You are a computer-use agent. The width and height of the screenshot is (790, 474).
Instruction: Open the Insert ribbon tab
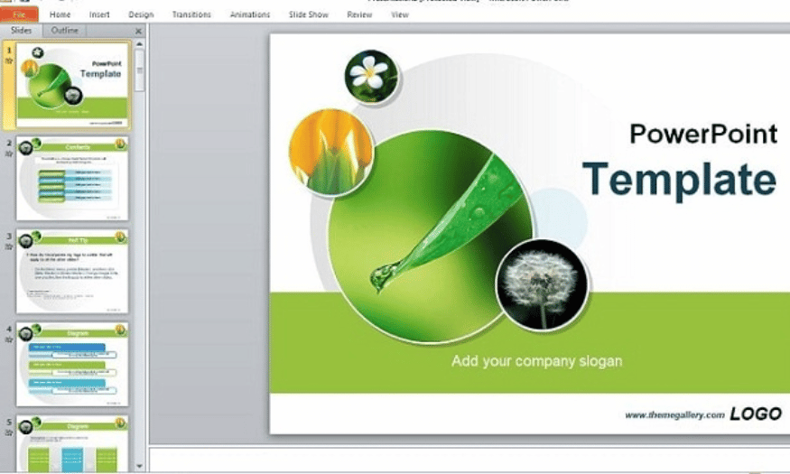[x=99, y=14]
